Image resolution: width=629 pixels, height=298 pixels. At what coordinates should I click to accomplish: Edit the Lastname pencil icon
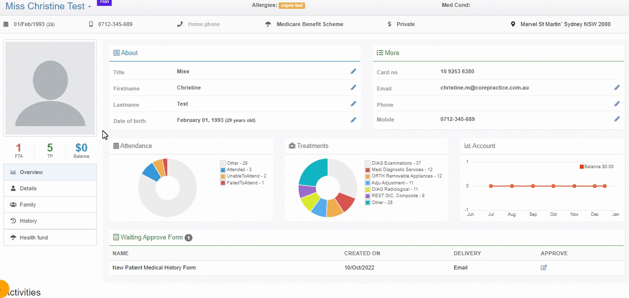click(x=353, y=104)
